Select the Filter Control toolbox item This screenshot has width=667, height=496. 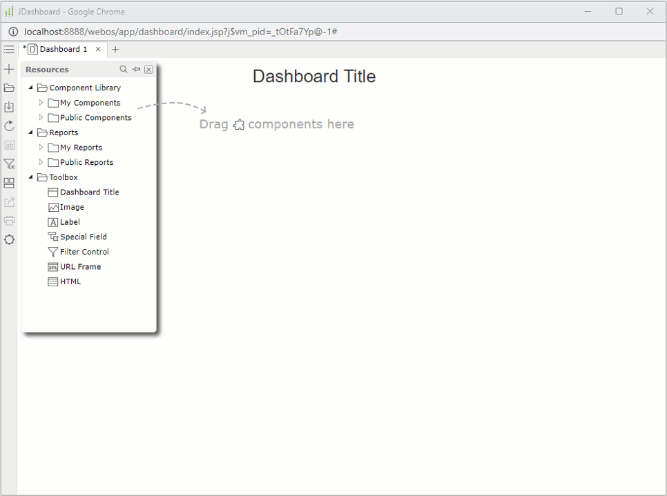point(84,251)
